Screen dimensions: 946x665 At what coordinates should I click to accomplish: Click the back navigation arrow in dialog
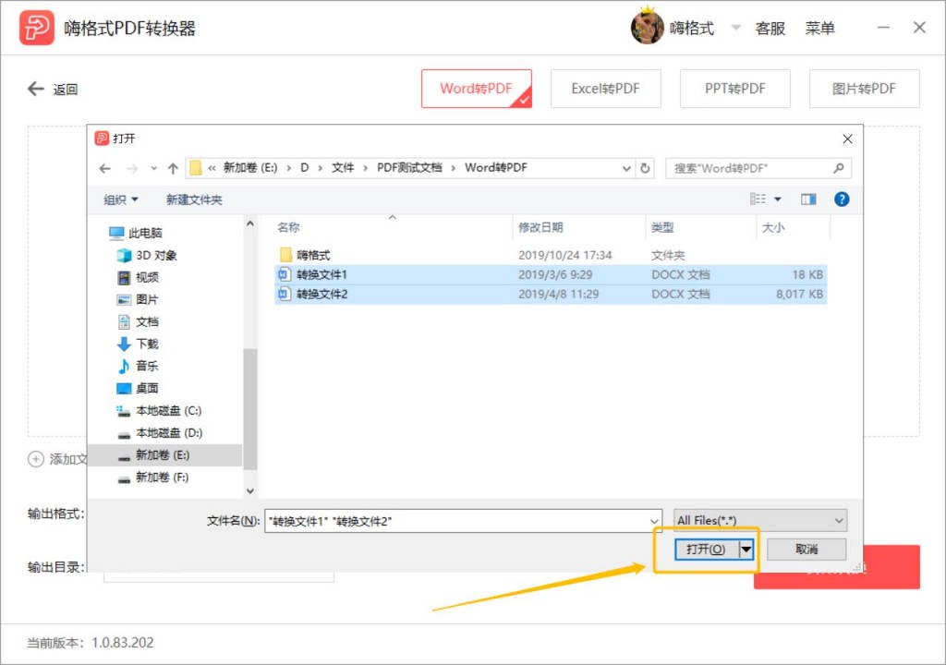pyautogui.click(x=105, y=168)
